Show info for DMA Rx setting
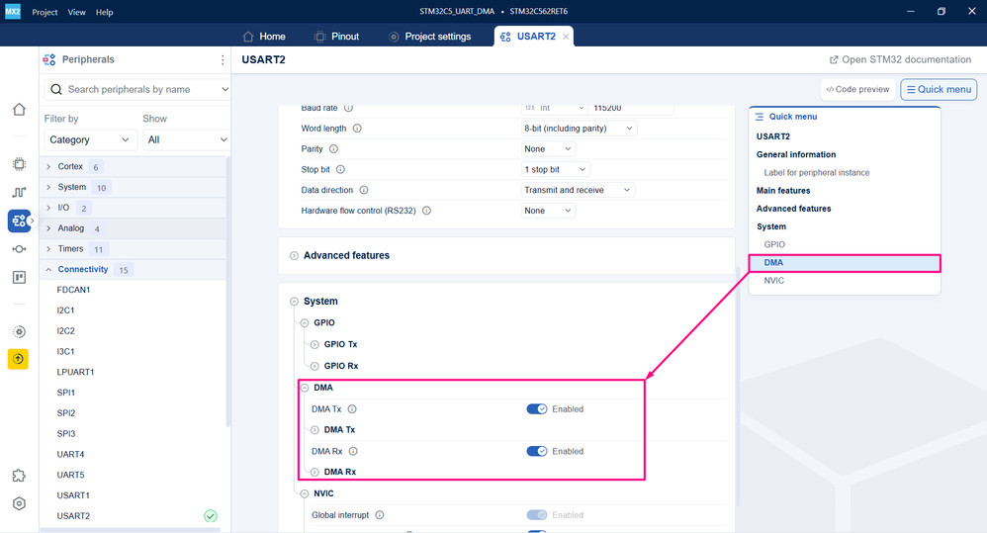987x533 pixels. click(353, 451)
